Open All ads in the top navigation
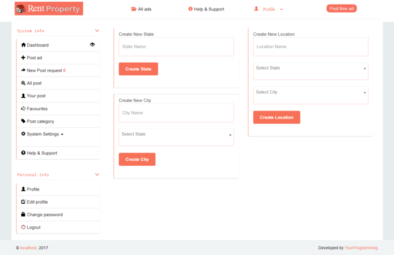 (141, 9)
